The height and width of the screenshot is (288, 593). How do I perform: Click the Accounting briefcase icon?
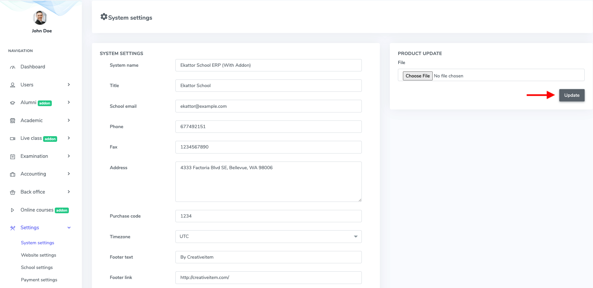(13, 174)
